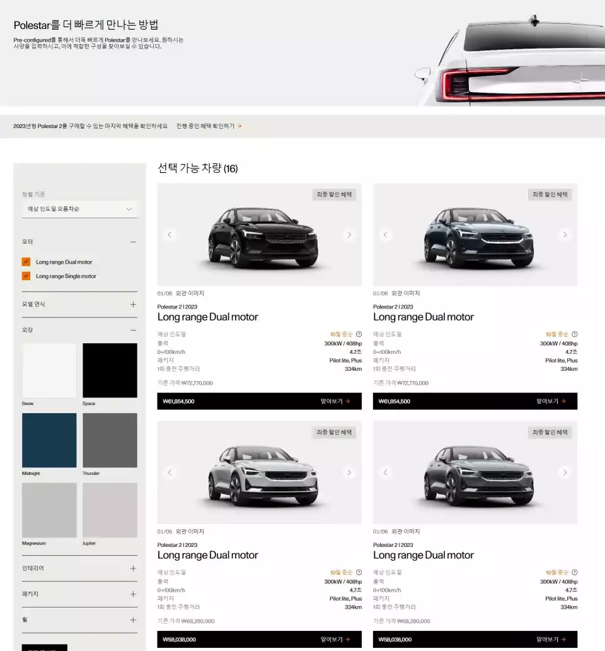Expand the 모델 연식 filter section

(133, 304)
